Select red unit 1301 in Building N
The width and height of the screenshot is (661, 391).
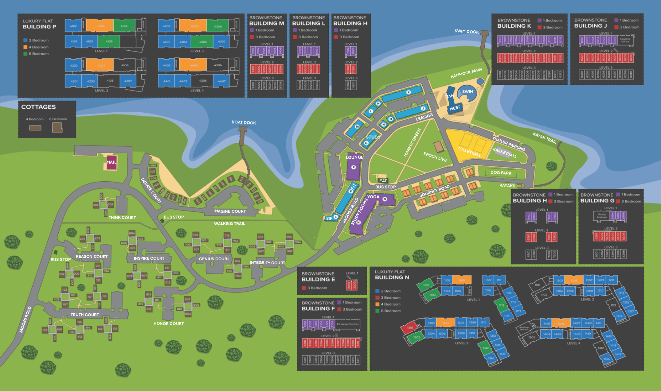pyautogui.click(x=410, y=328)
